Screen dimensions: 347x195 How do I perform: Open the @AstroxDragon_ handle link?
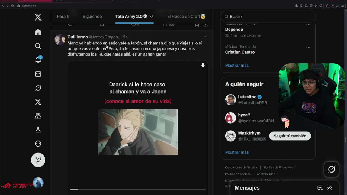[104, 37]
